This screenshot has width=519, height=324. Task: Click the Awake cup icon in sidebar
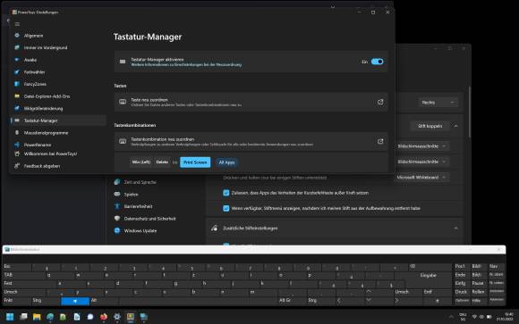pos(17,60)
